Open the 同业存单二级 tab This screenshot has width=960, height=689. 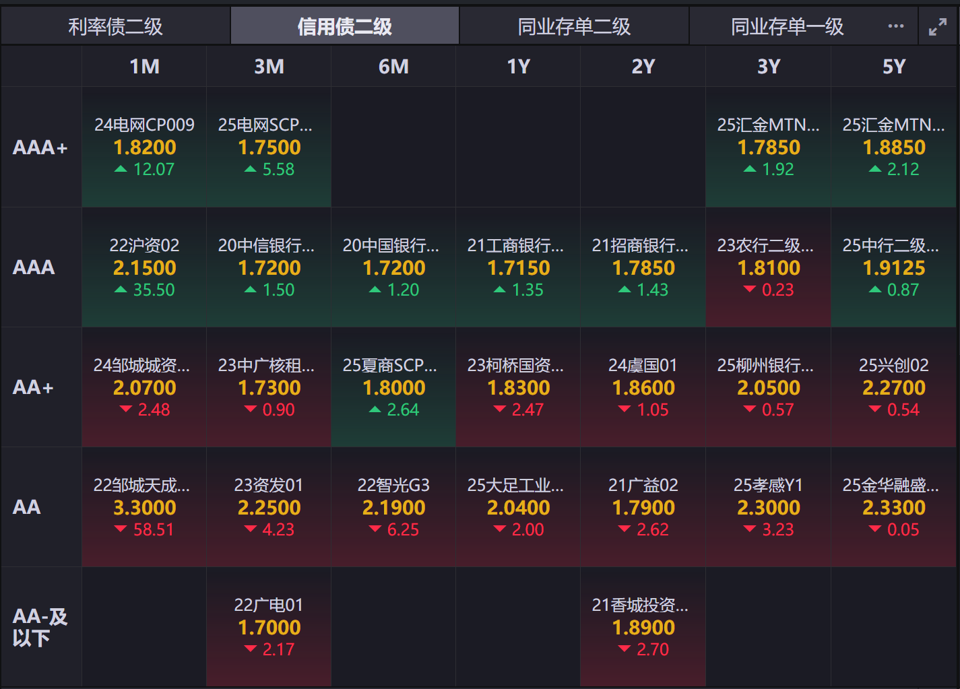coord(574,26)
